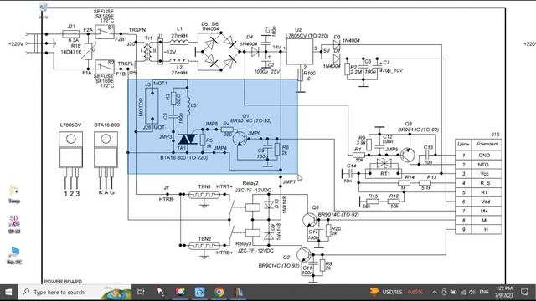Click the '470µ_10V' capacitor value
The width and height of the screenshot is (536, 301).
(x=391, y=70)
